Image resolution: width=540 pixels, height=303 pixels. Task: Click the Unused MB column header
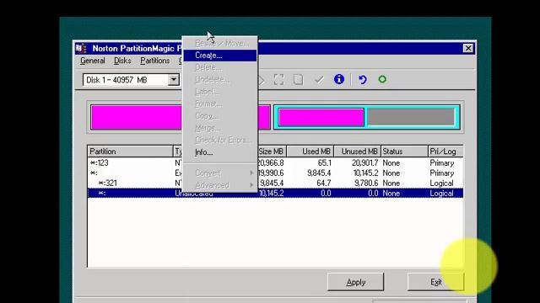pyautogui.click(x=357, y=151)
